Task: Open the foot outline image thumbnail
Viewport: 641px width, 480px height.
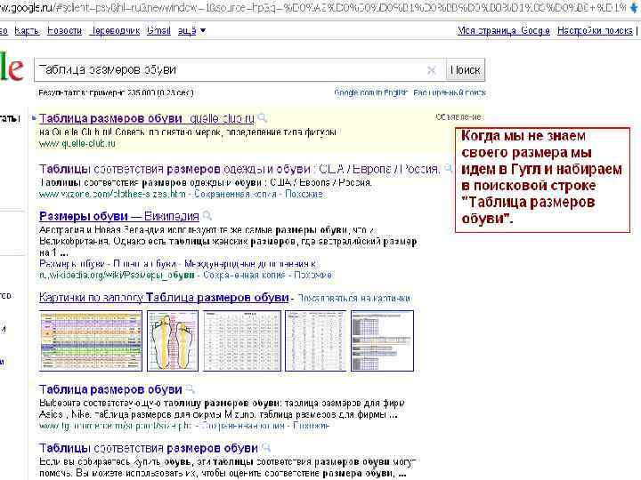Action: [173, 340]
